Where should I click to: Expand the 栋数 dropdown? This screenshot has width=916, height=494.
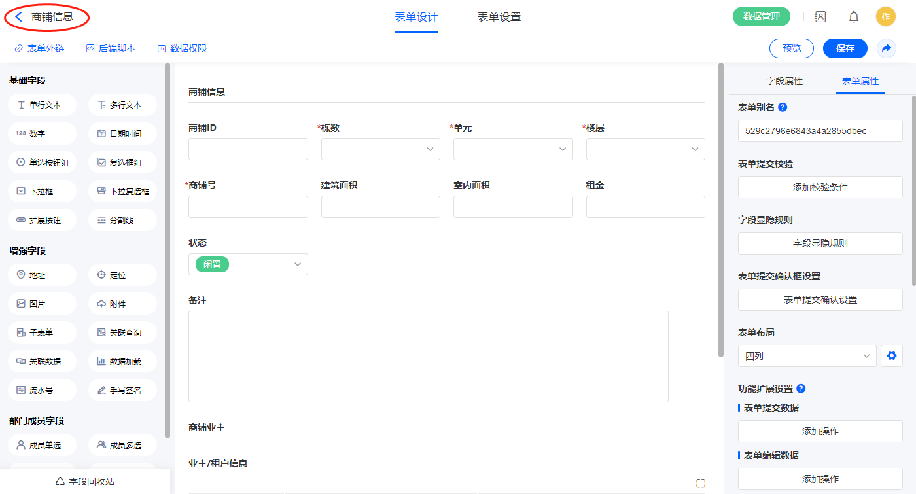click(380, 149)
